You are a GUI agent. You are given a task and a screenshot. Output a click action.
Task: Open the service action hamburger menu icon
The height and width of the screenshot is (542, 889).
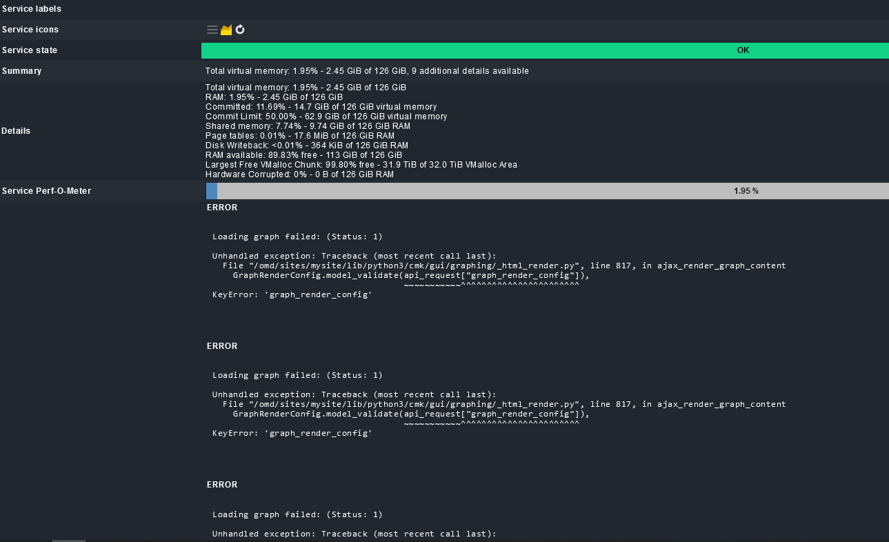click(x=212, y=30)
